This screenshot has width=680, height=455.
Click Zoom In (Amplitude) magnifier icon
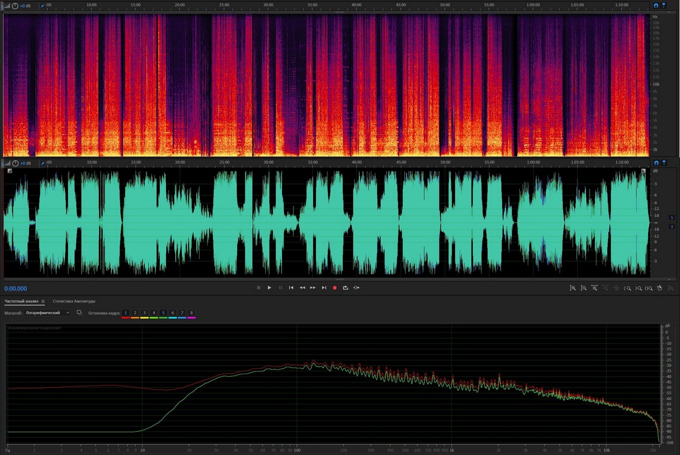click(x=573, y=288)
